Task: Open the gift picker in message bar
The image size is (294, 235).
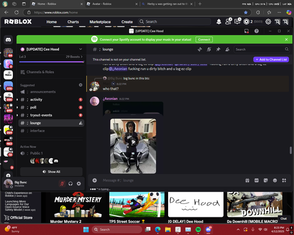Action: (248, 180)
